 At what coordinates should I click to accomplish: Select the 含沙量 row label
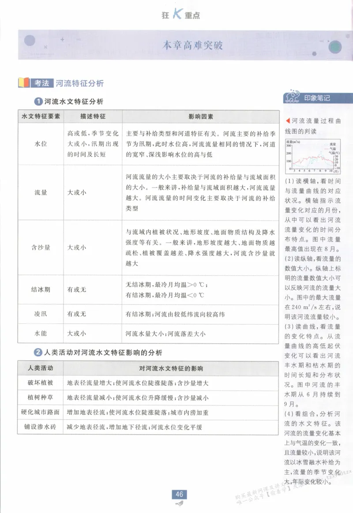(x=41, y=247)
